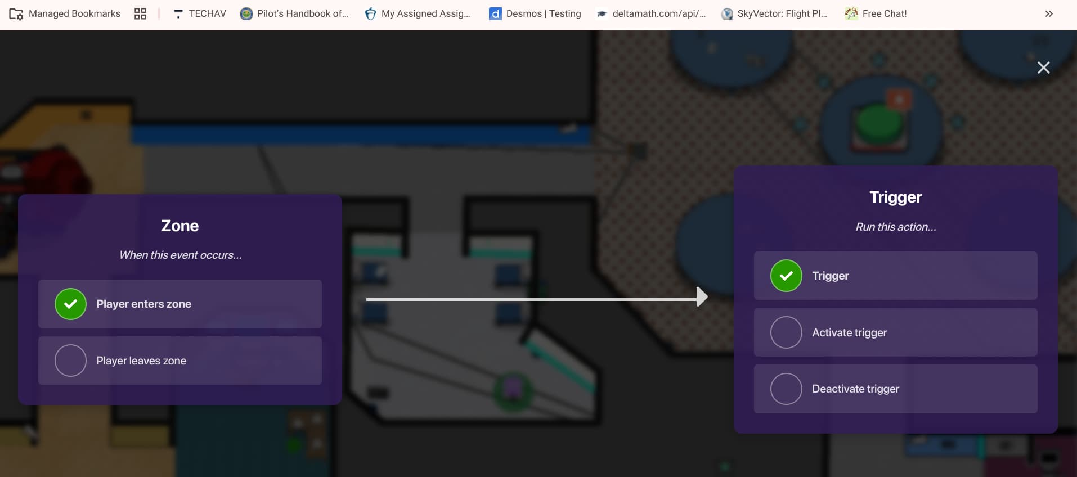This screenshot has height=477, width=1077.
Task: Open My Assigned Assignments bookmark
Action: [418, 13]
